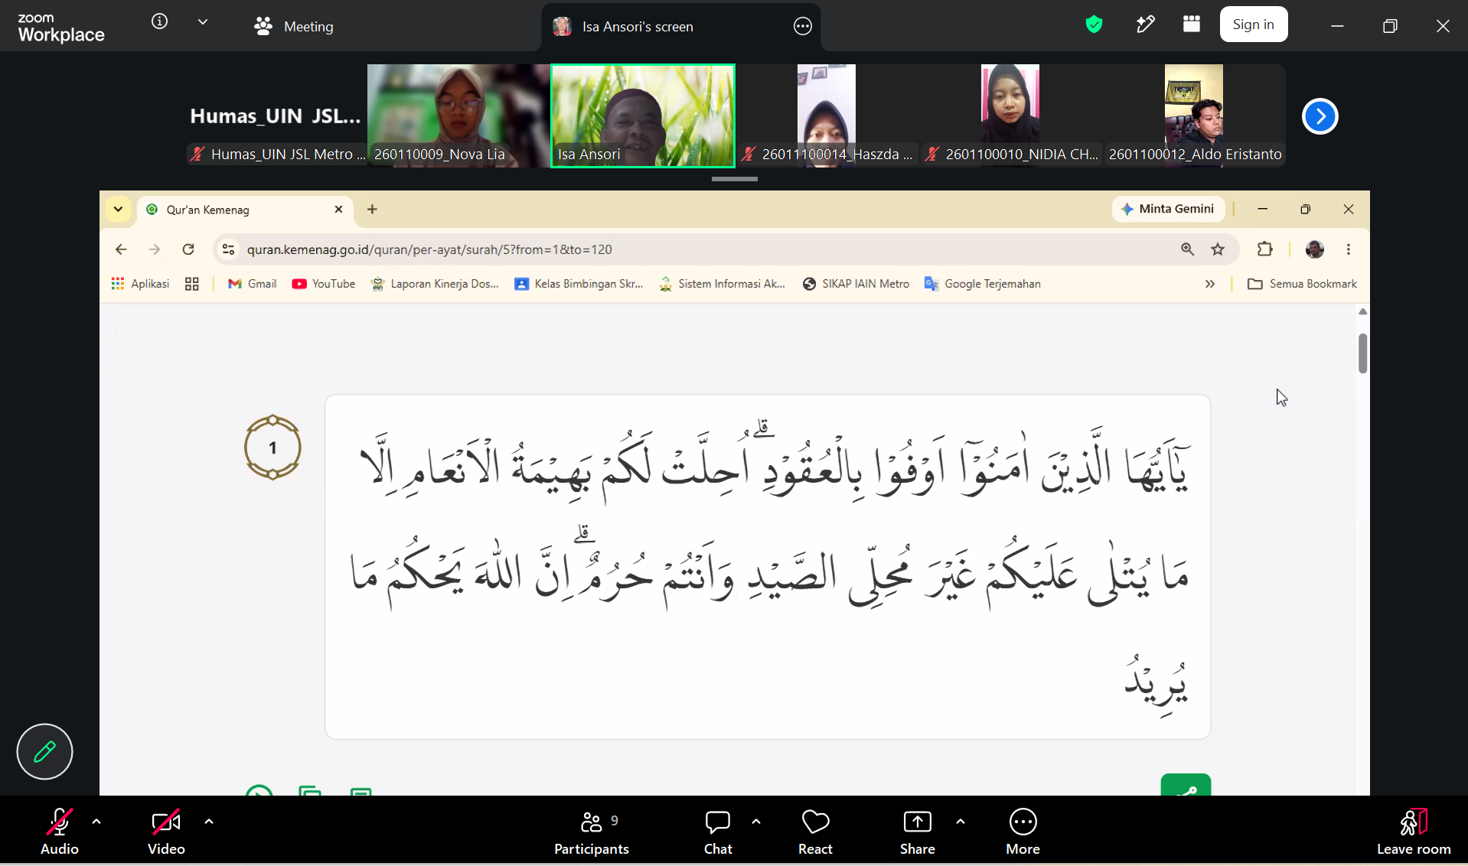
Task: Open the Chrome three-dot menu
Action: coord(1349,249)
